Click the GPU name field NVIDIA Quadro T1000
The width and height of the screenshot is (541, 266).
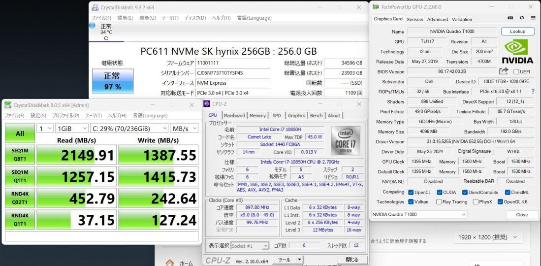click(452, 31)
